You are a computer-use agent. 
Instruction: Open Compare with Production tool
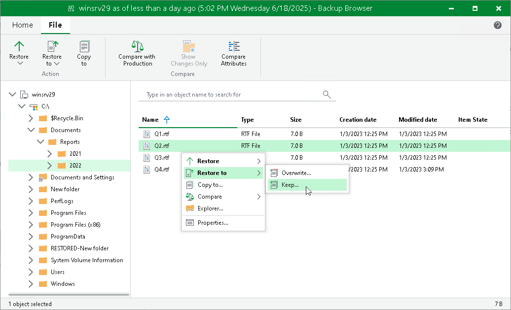(x=137, y=54)
